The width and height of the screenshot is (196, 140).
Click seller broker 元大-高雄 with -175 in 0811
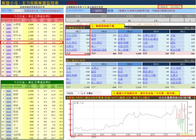[x=176, y=68]
